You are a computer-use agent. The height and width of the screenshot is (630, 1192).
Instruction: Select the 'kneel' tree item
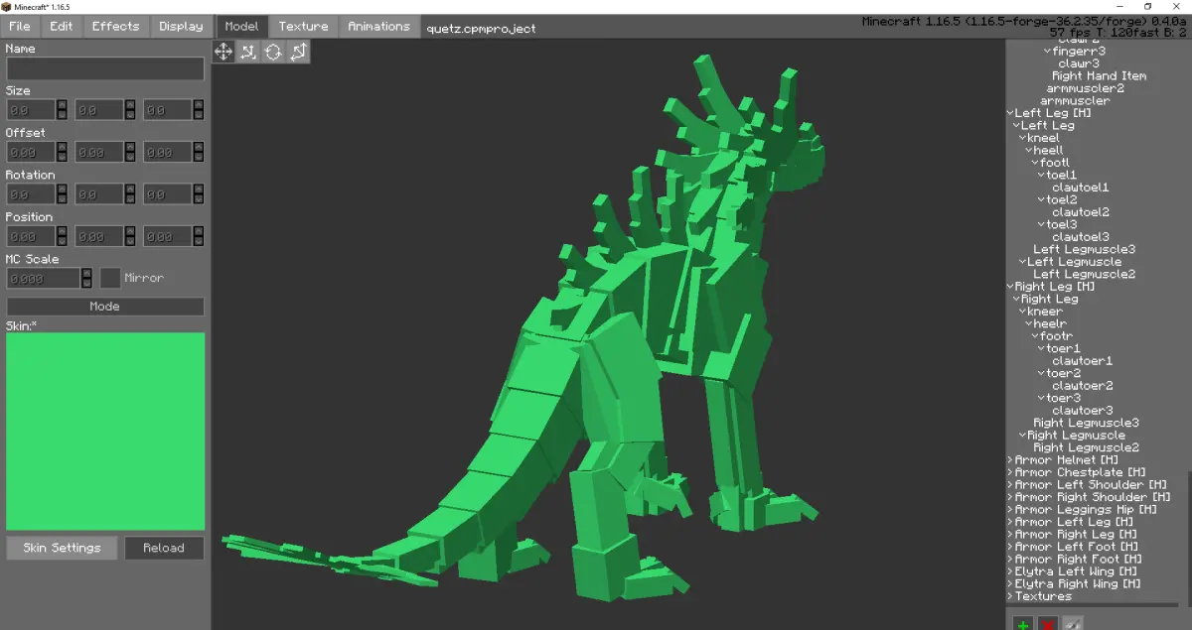pos(1043,138)
